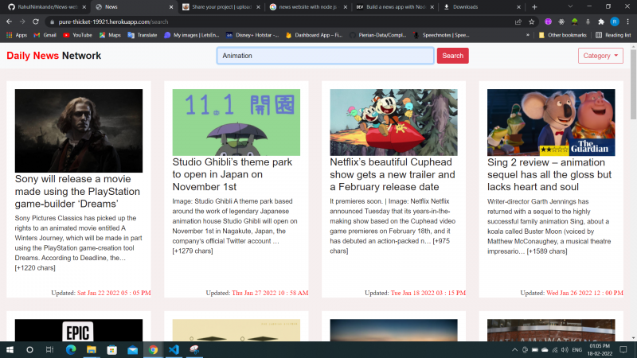Open the Sony PlayStation Dreams movie headline

click(x=77, y=191)
